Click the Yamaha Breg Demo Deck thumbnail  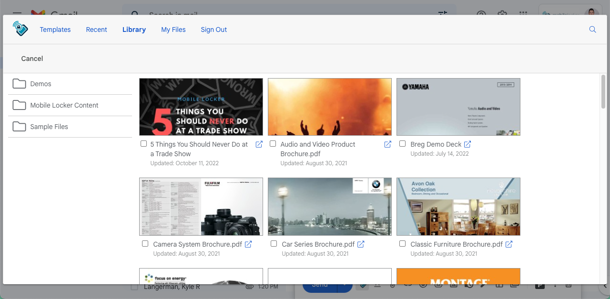458,107
